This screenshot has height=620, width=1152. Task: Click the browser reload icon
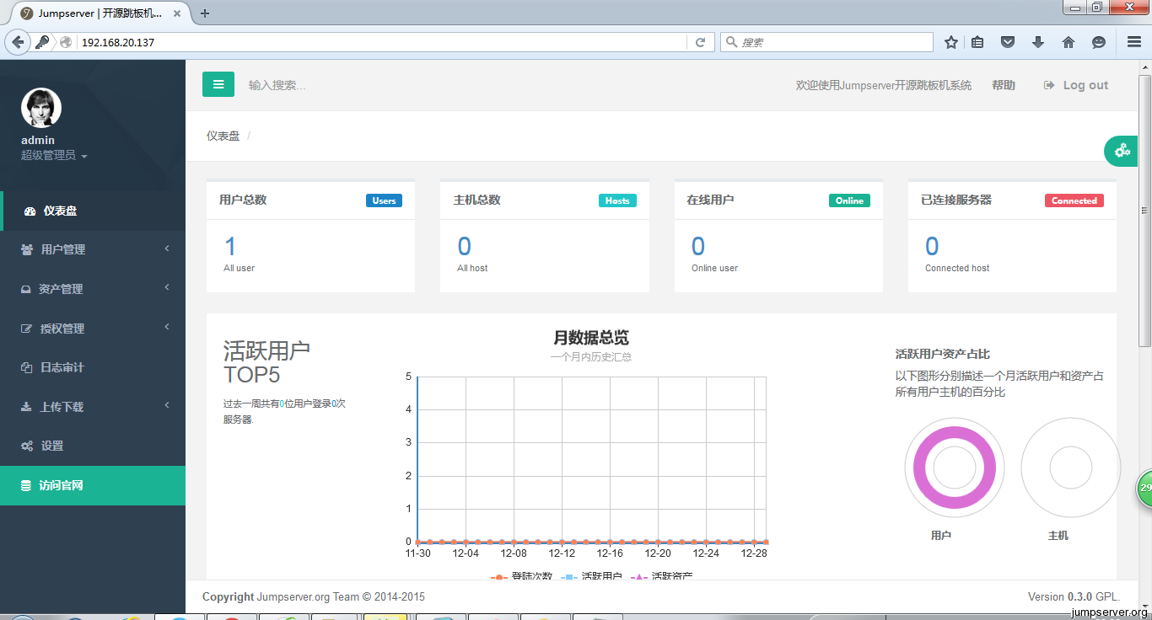(x=700, y=42)
